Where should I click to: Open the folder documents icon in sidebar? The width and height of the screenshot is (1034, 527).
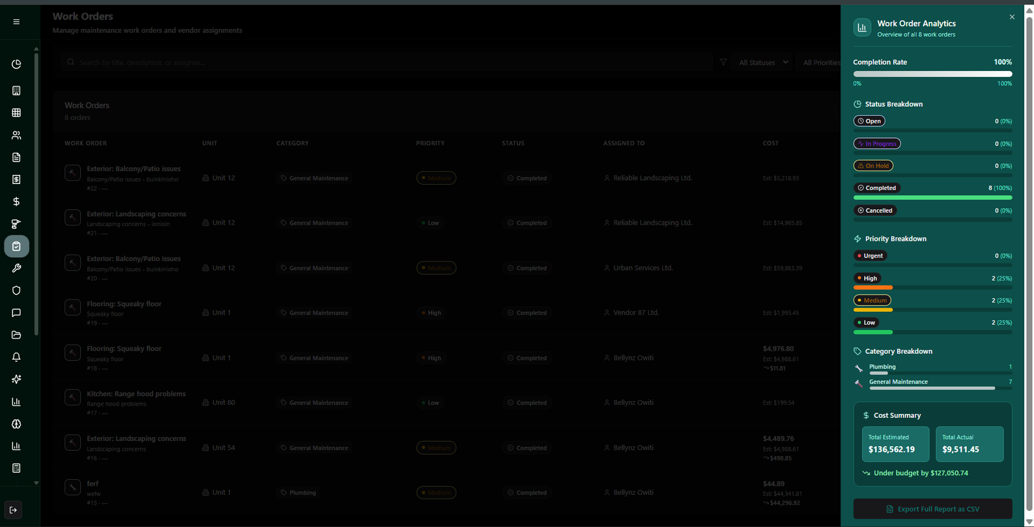(16, 335)
